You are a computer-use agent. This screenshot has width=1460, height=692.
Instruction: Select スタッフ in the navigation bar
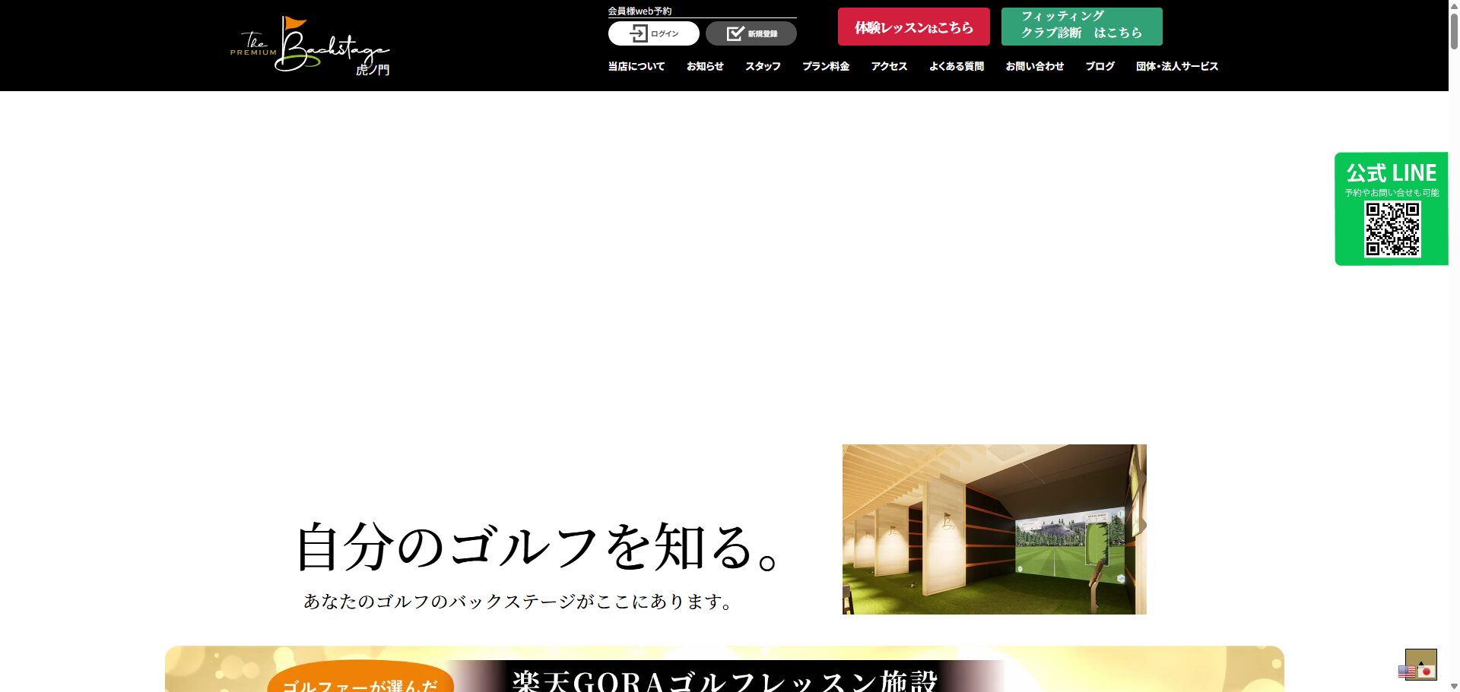click(x=763, y=67)
